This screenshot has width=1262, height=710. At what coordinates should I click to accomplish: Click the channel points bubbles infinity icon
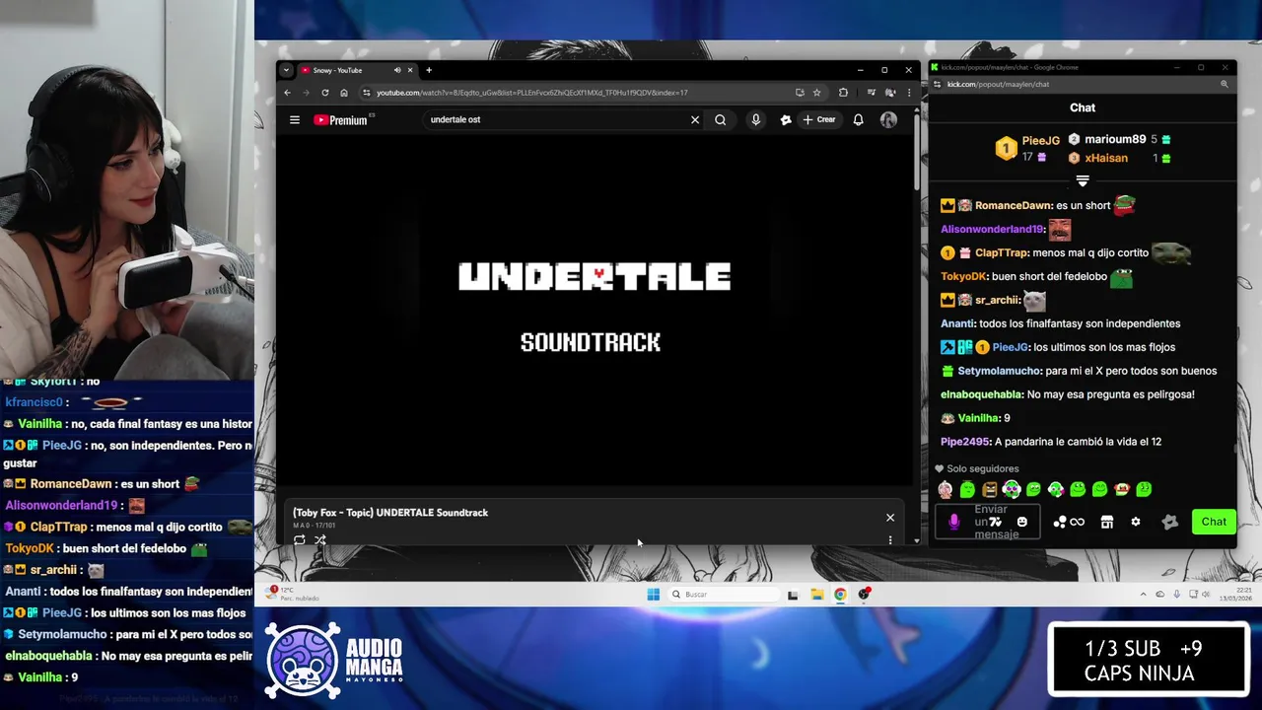click(1069, 522)
